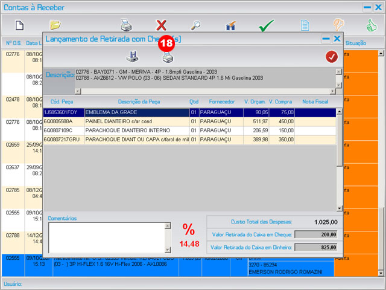Click the left arrow of Descrição horizontal scrollbar
This screenshot has width=386, height=290.
click(78, 91)
